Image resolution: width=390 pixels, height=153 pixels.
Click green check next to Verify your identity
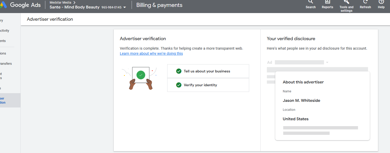coord(179,85)
